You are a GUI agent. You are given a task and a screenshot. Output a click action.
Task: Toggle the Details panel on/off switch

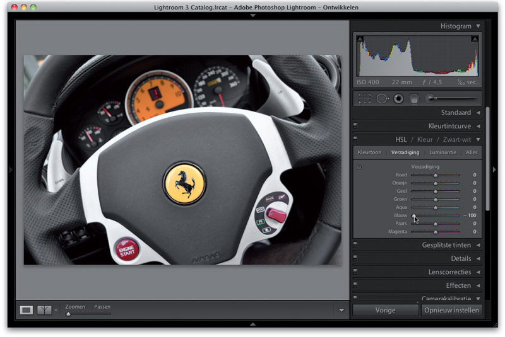[x=355, y=258]
